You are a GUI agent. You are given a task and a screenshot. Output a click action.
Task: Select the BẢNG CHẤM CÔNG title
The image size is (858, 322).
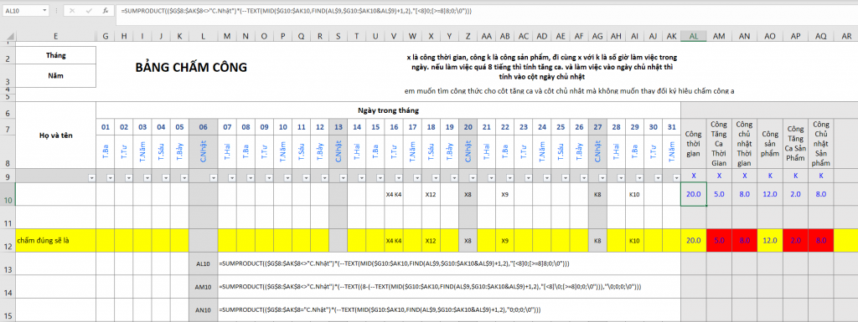pyautogui.click(x=191, y=68)
